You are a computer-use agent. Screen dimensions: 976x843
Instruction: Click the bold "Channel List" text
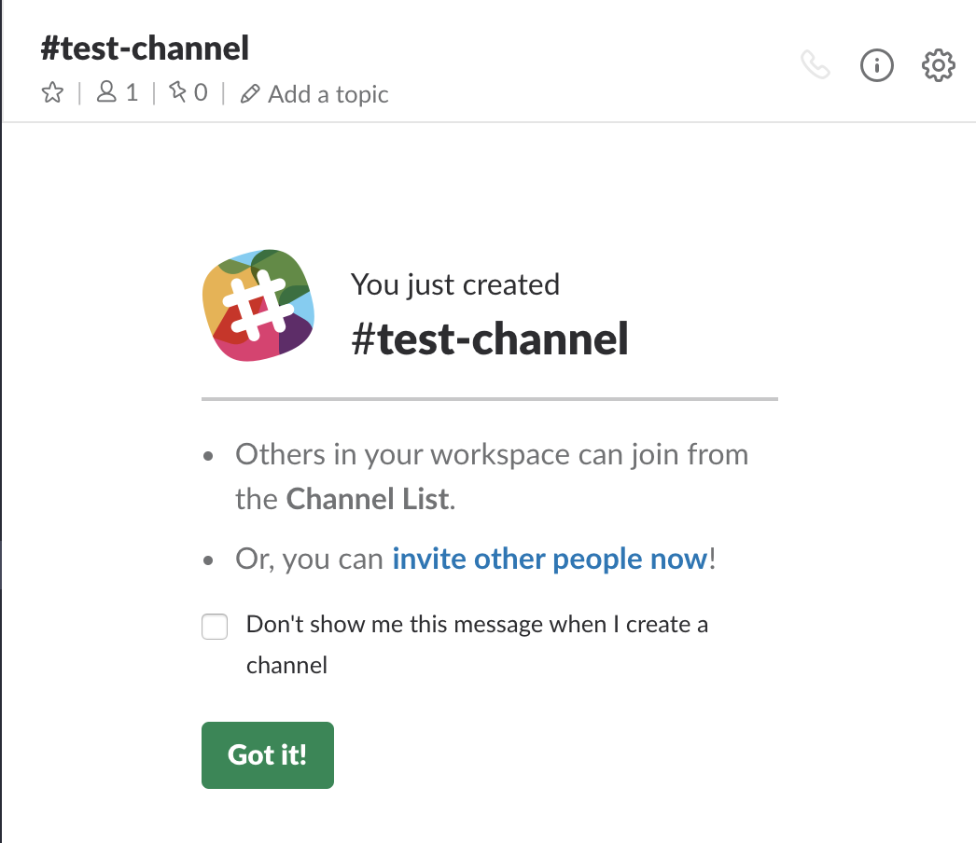pyautogui.click(x=368, y=499)
